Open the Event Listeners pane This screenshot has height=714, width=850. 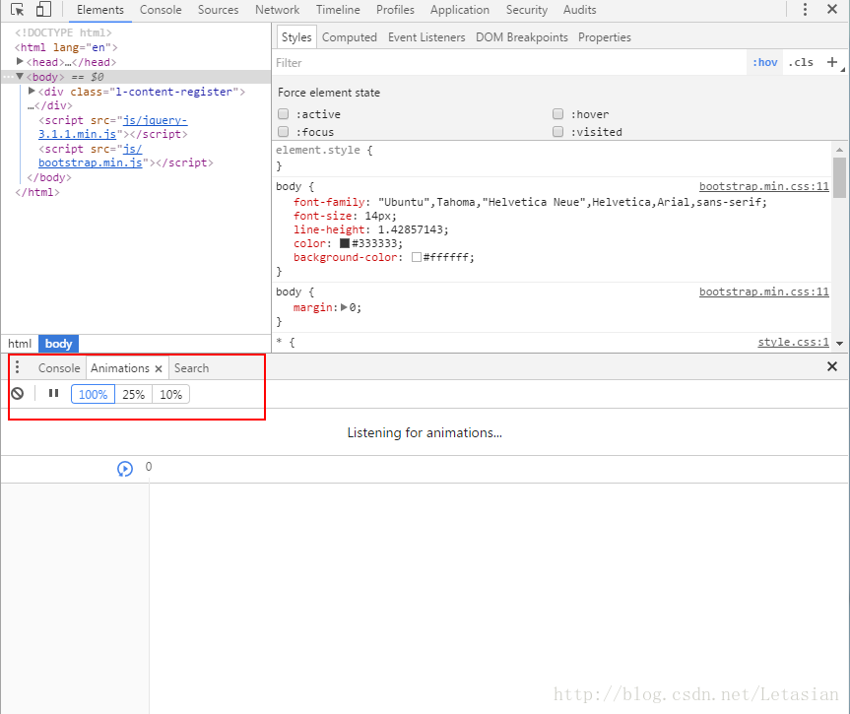pyautogui.click(x=426, y=37)
